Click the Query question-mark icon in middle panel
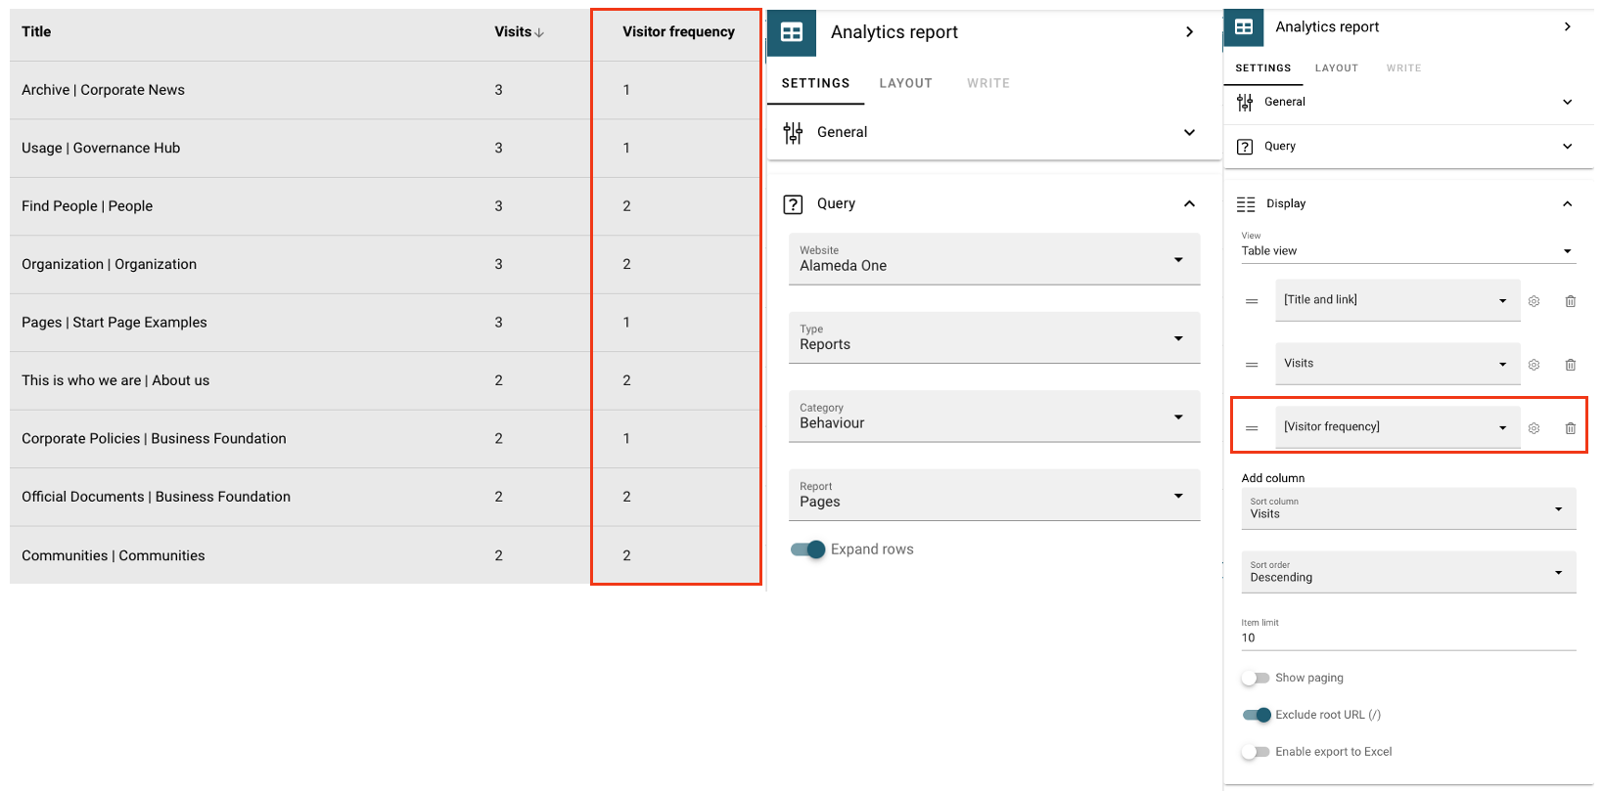 [793, 204]
